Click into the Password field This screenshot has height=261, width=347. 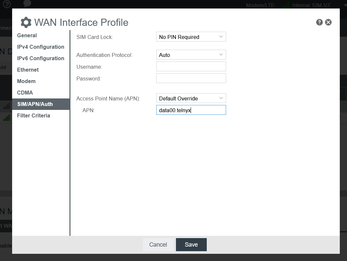click(191, 78)
